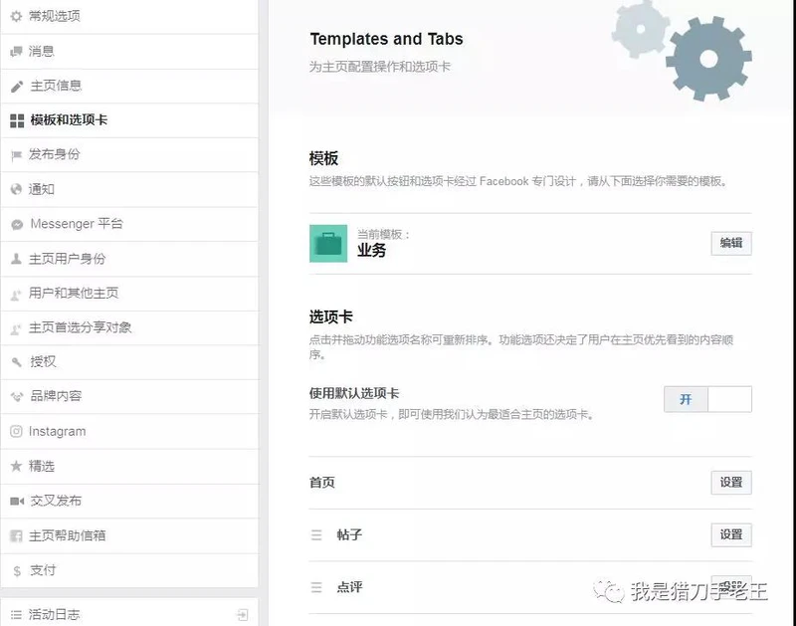Viewport: 796px width, 626px height.
Task: Click the green briefcase template icon
Action: coord(328,244)
